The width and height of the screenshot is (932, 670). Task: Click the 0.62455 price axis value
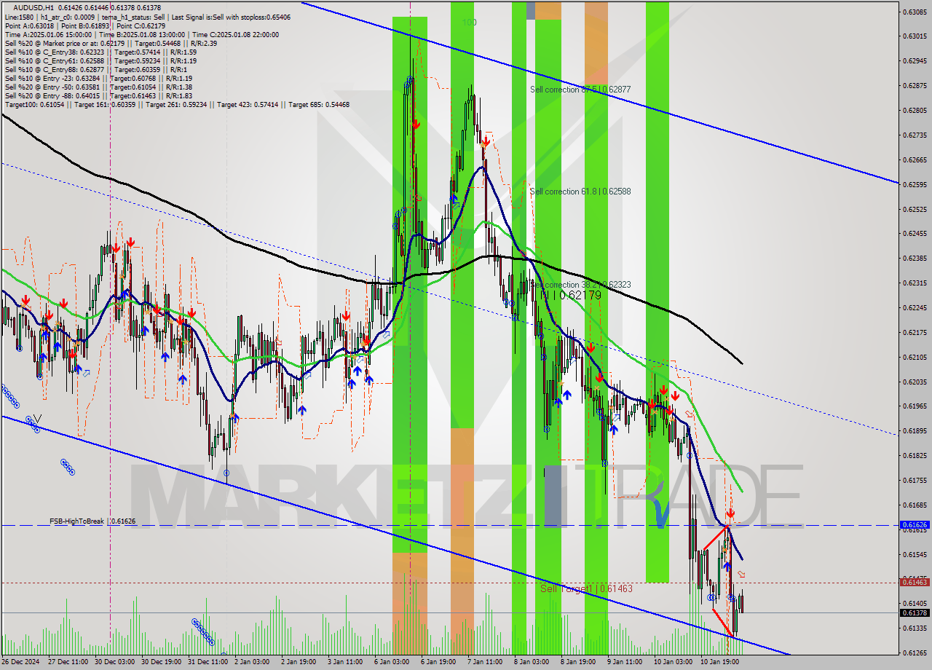pyautogui.click(x=914, y=234)
